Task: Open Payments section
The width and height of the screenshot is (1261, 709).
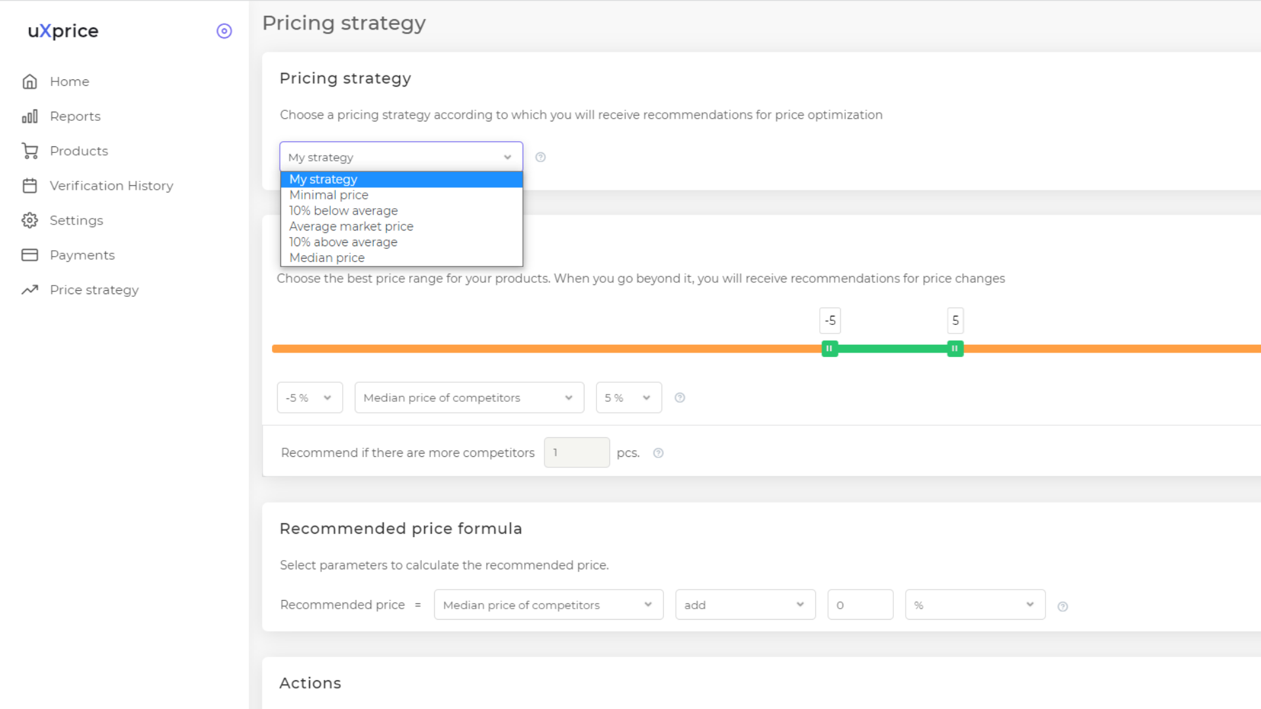Action: click(x=82, y=255)
